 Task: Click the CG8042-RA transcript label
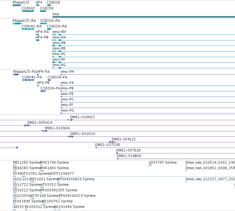point(32,26)
